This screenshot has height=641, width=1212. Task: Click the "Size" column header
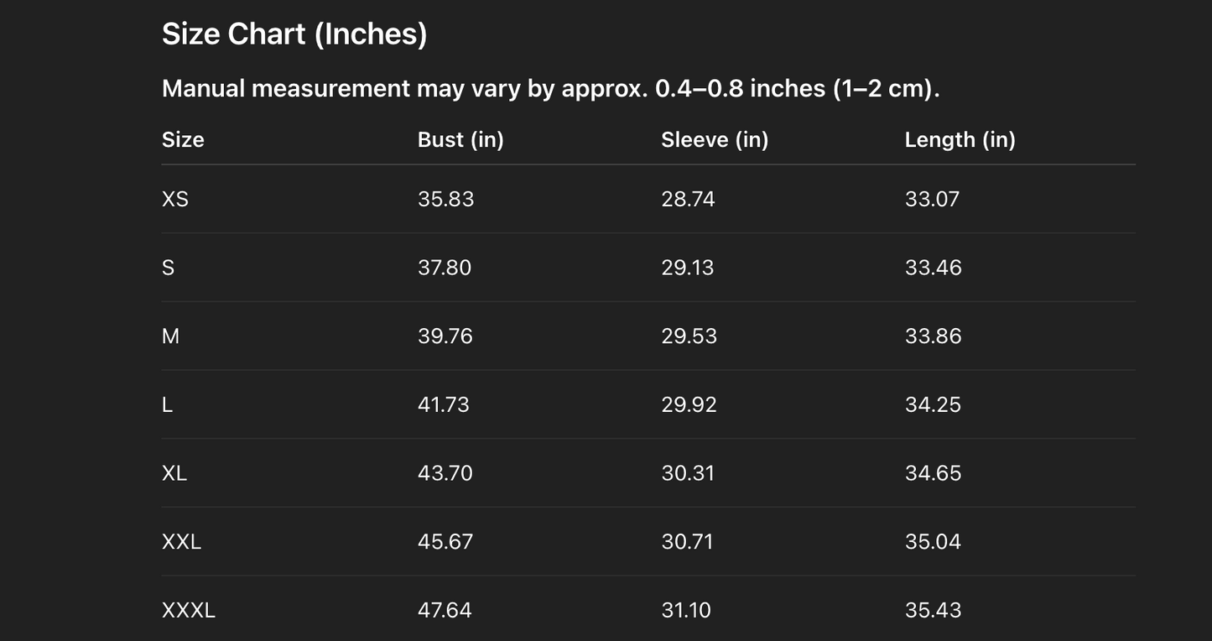(183, 139)
